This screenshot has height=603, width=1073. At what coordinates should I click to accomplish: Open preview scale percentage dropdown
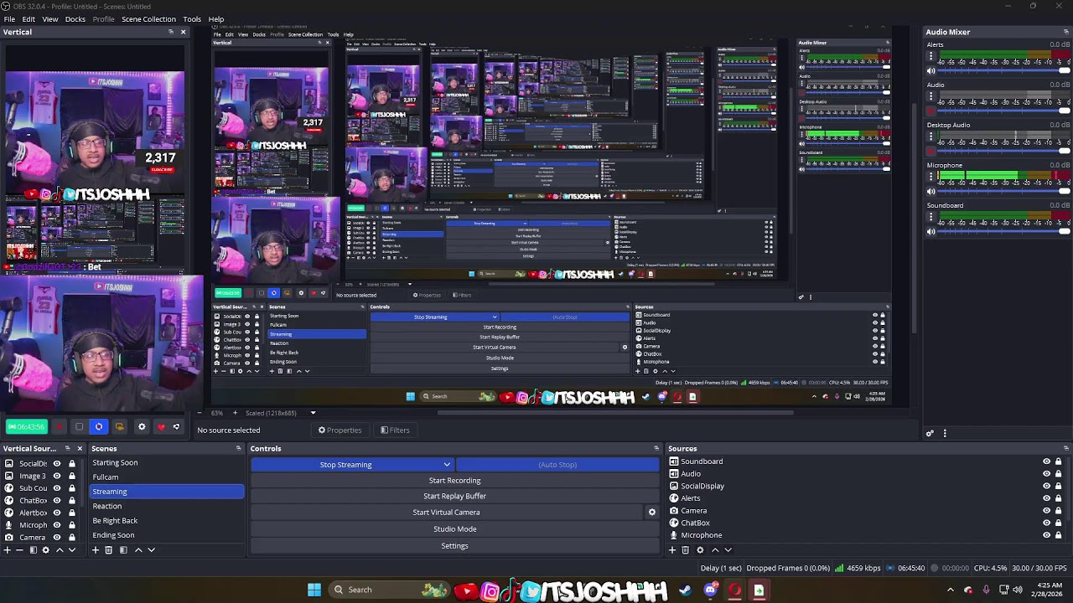[x=313, y=413]
